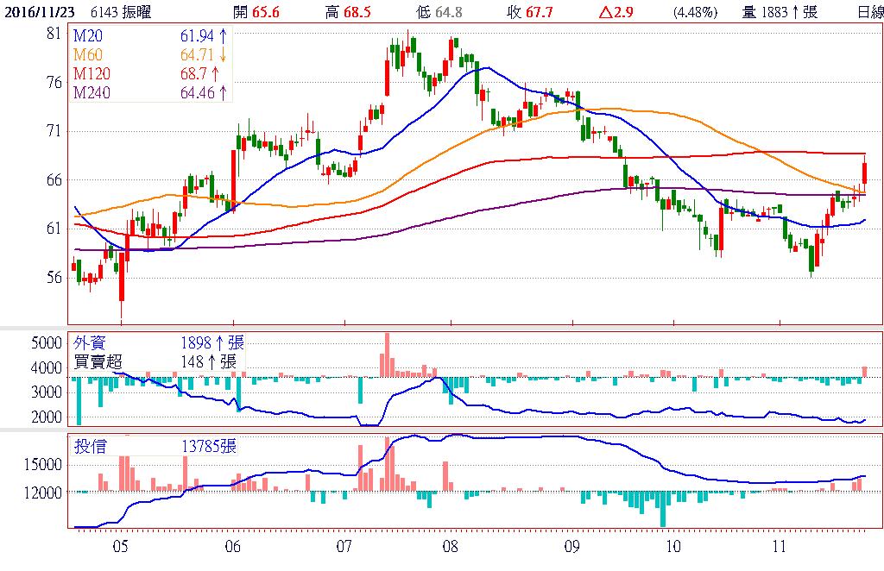Click the month 07 axis label
The height and width of the screenshot is (571, 884).
(x=344, y=546)
